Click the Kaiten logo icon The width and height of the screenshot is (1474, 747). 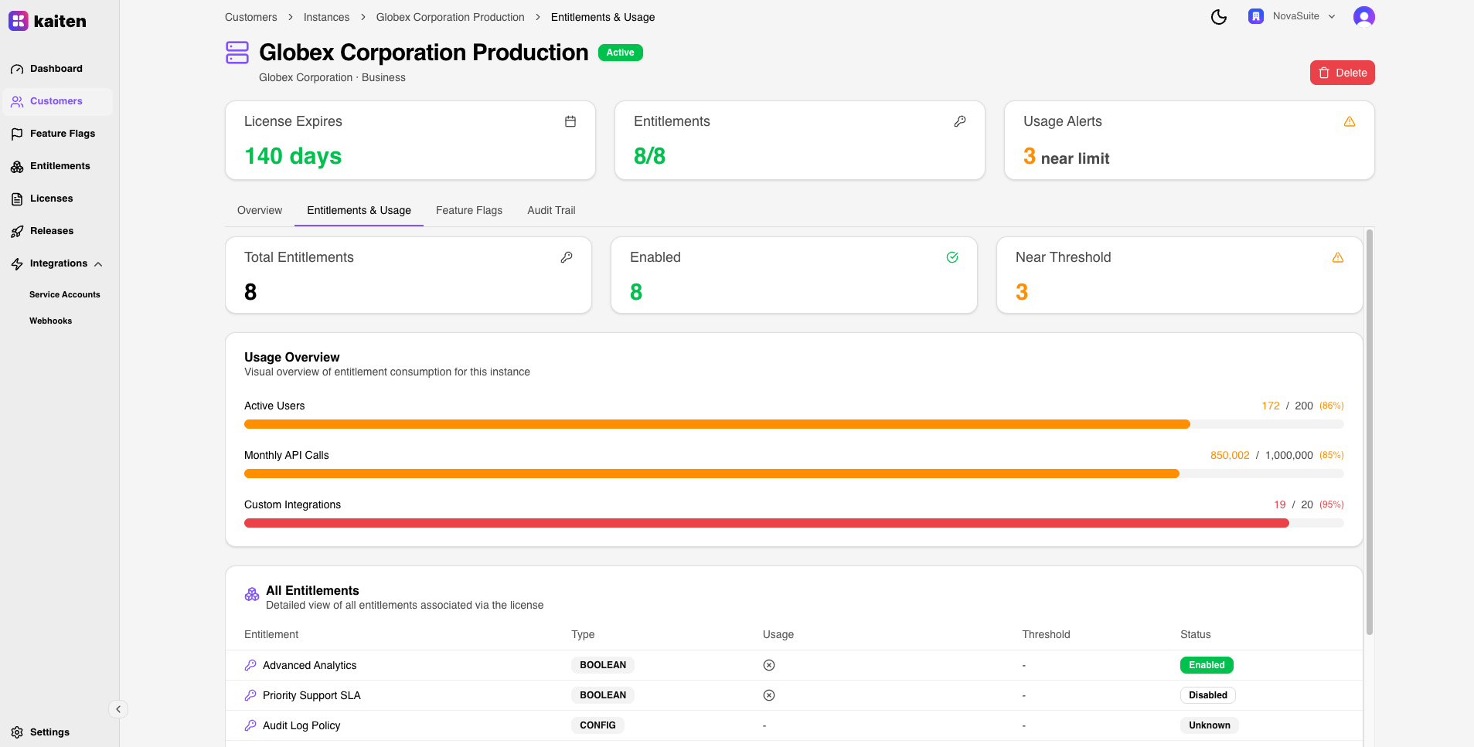click(x=19, y=21)
